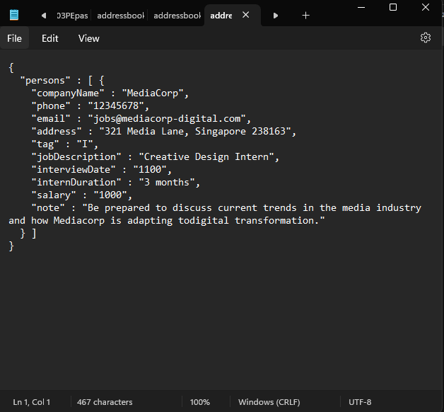Close the active addre tab
The height and width of the screenshot is (412, 444).
246,15
